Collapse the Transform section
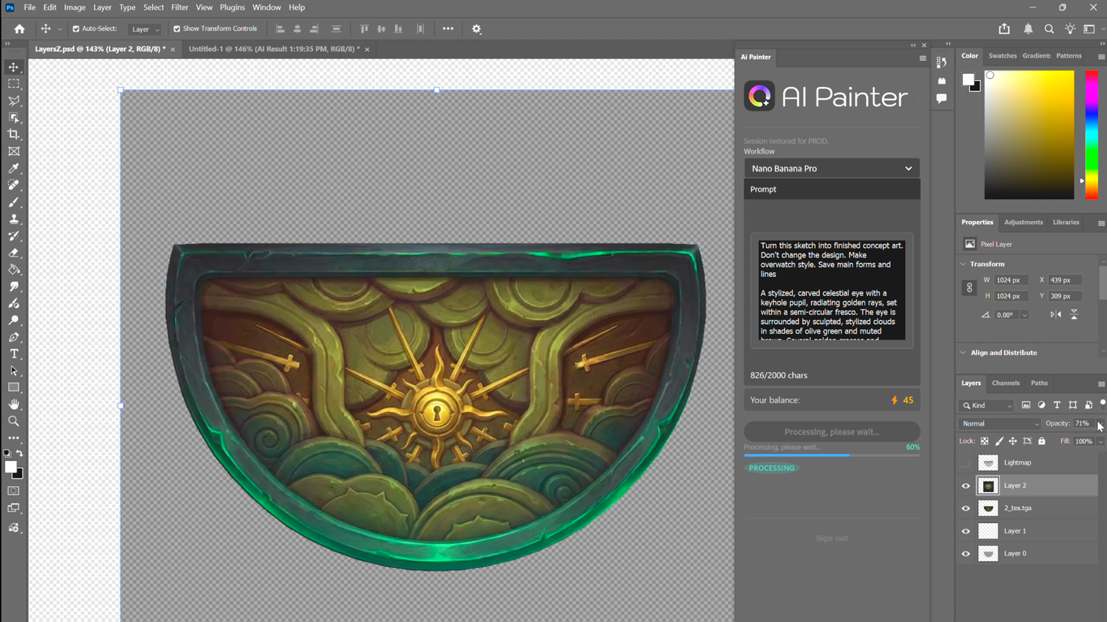Image resolution: width=1107 pixels, height=622 pixels. (x=963, y=264)
